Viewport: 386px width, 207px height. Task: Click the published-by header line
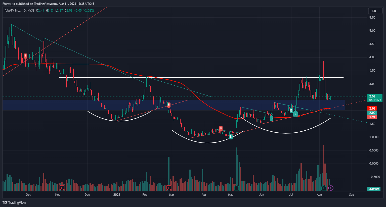48,4
